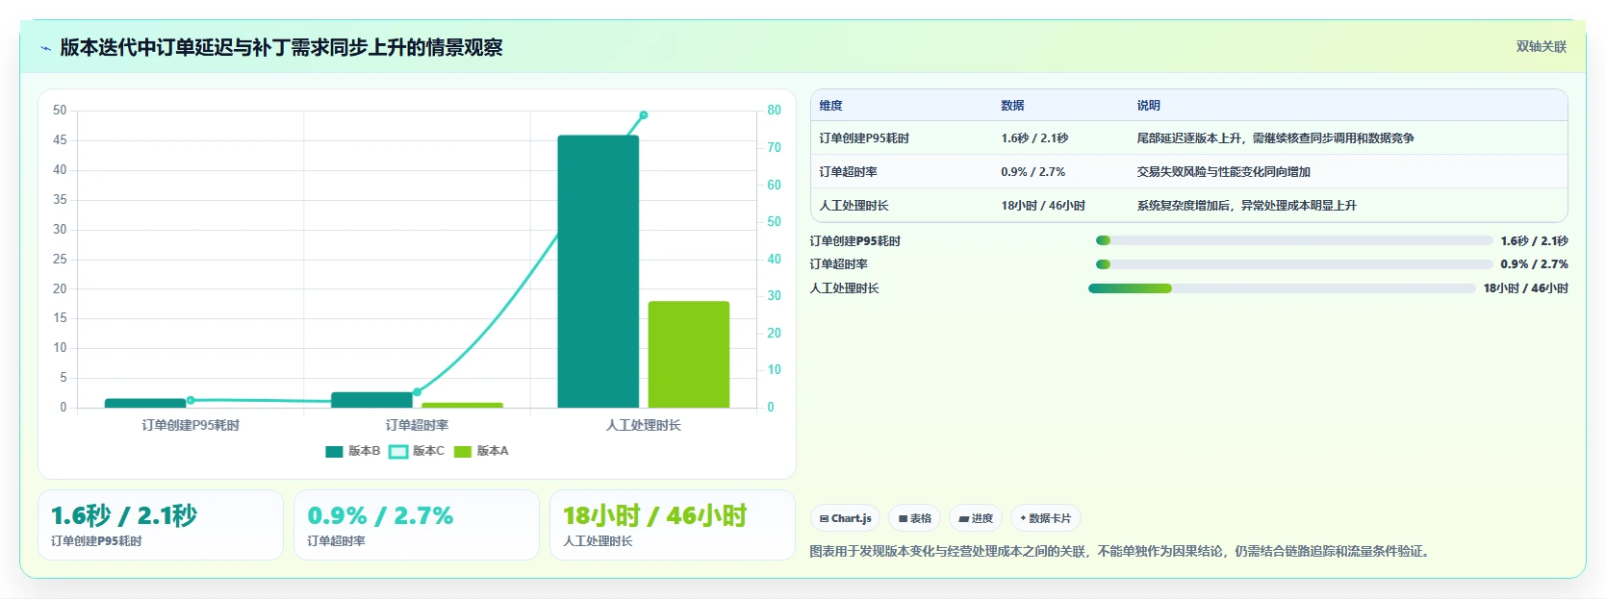This screenshot has height=599, width=1606.
Task: Toggle the 版本A legend entry
Action: pyautogui.click(x=481, y=451)
